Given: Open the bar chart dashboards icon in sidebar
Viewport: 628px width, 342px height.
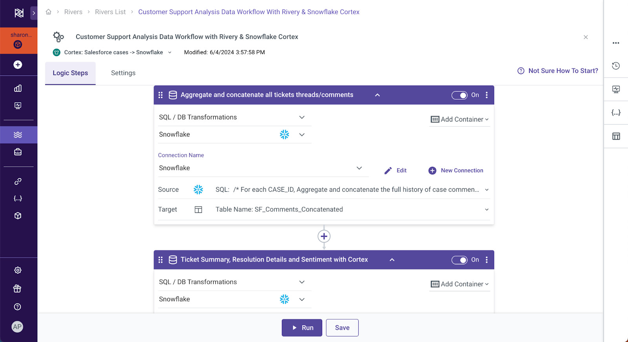Looking at the screenshot, I should point(18,88).
